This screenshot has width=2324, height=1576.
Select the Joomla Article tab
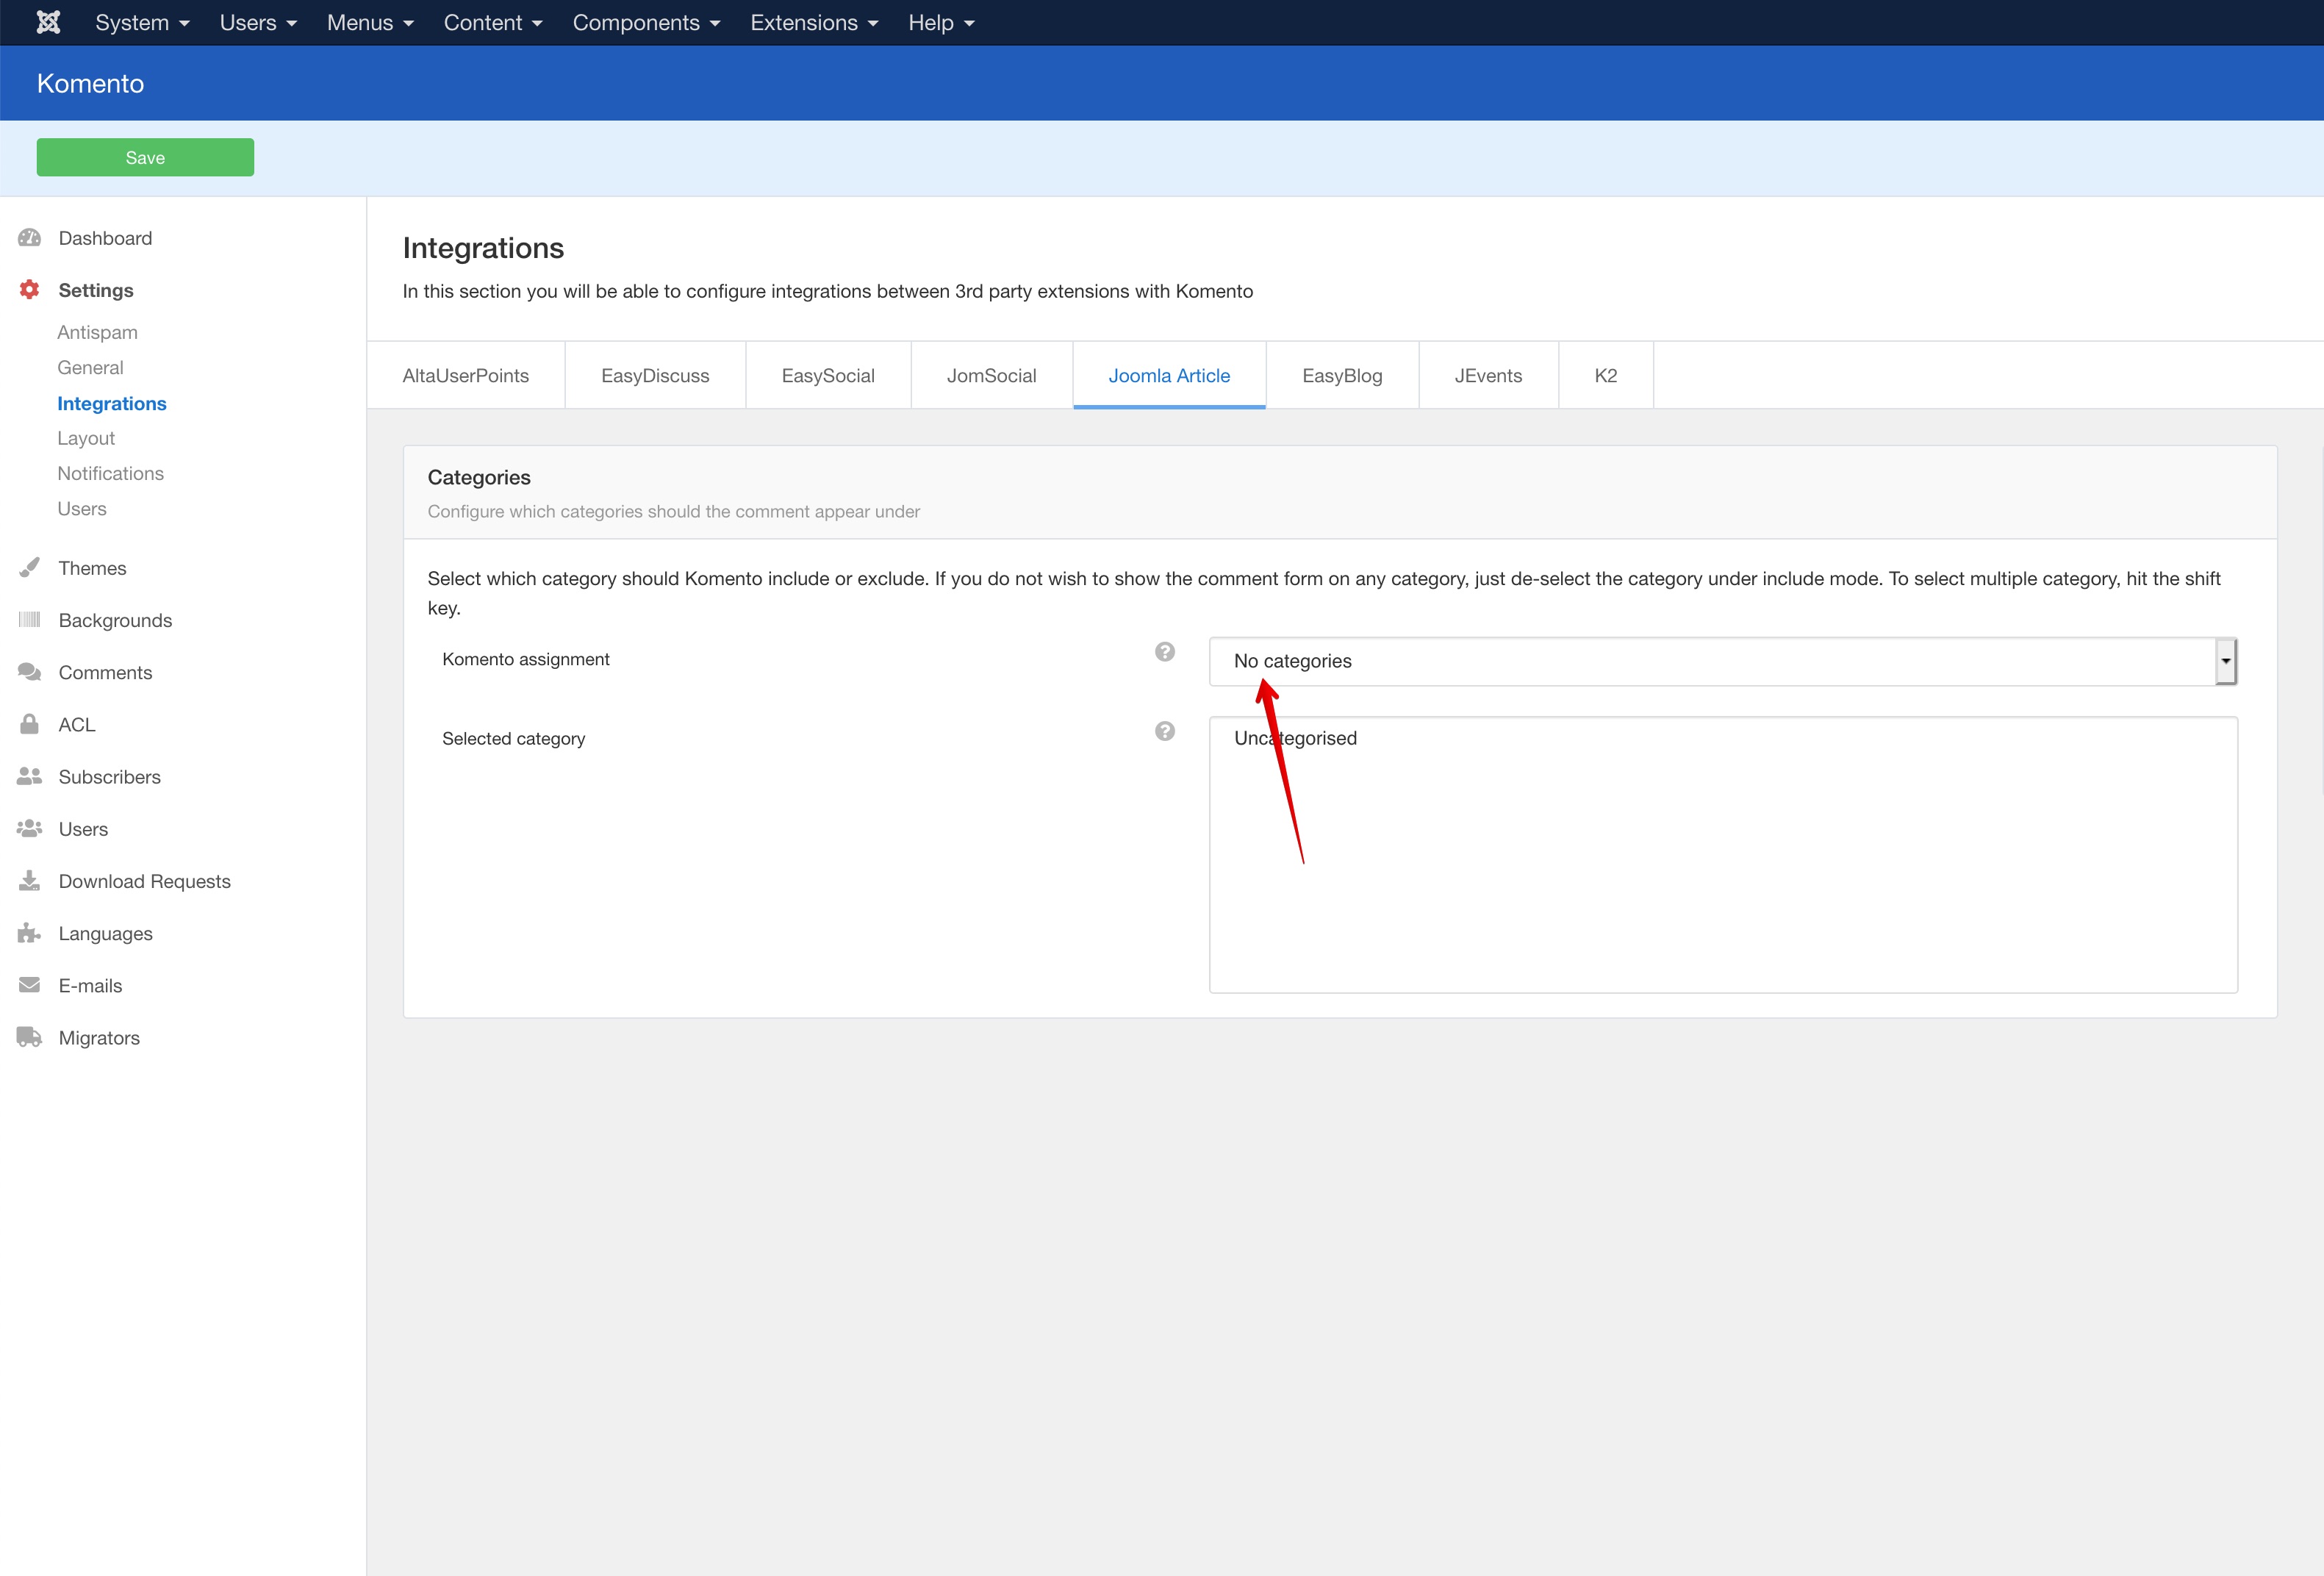pyautogui.click(x=1169, y=375)
